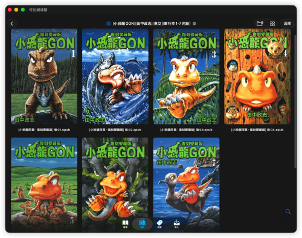302x238 pixels.
Task: Open 小恐龍GON volume 5 cover with prairie dogs
Action: pos(44,184)
